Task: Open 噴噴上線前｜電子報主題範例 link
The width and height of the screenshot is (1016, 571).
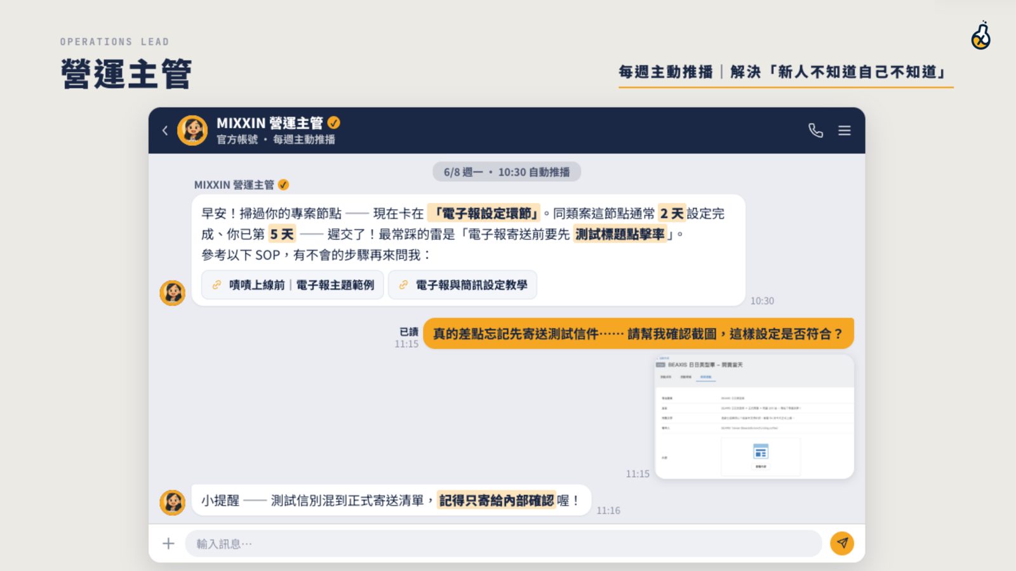Action: click(x=293, y=285)
